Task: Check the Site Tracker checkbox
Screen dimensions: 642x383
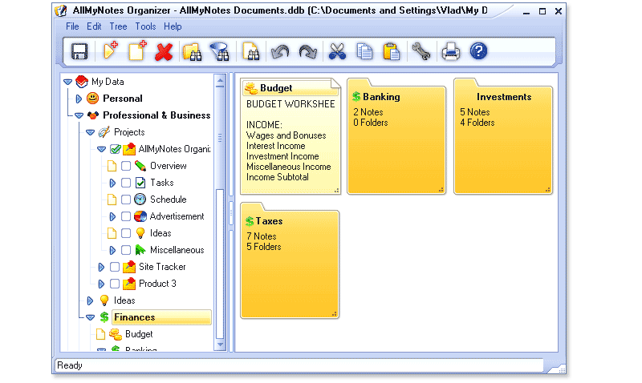Action: coord(115,267)
